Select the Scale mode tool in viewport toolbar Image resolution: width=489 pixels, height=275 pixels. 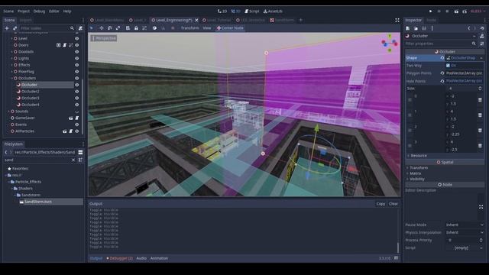(x=118, y=28)
